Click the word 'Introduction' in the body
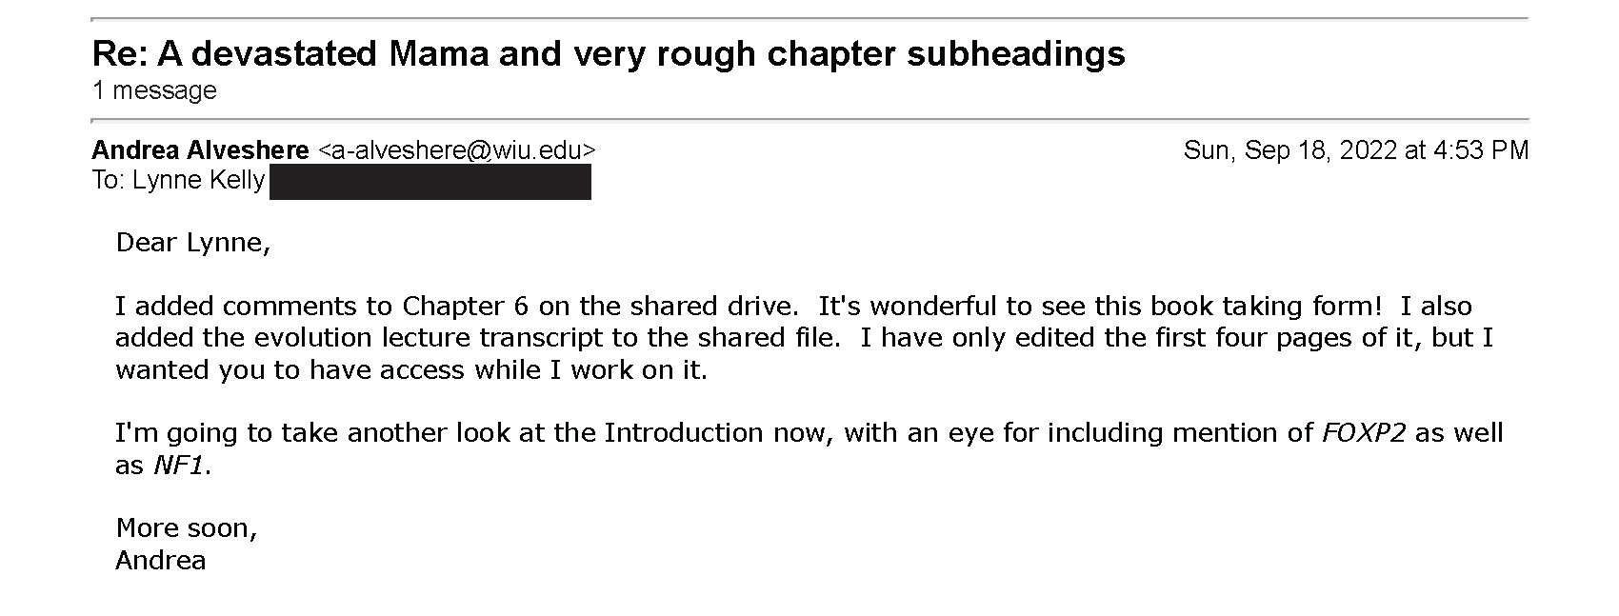The width and height of the screenshot is (1619, 616). tap(683, 433)
